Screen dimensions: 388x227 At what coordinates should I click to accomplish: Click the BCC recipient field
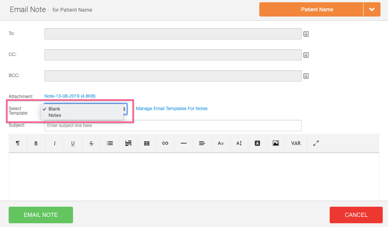point(173,76)
